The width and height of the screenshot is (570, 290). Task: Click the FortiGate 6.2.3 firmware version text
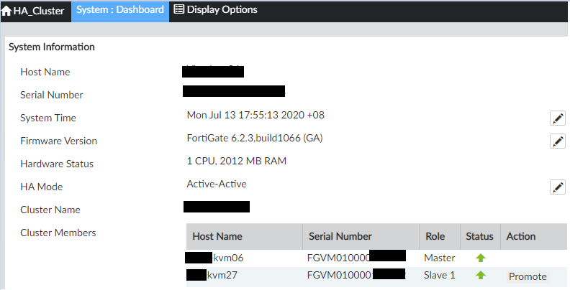[254, 138]
